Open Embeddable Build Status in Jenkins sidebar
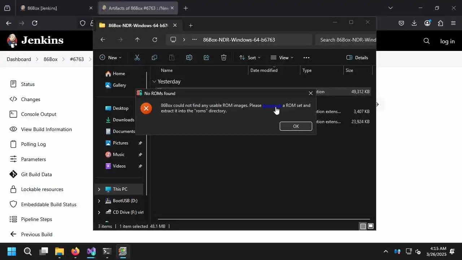 48,204
